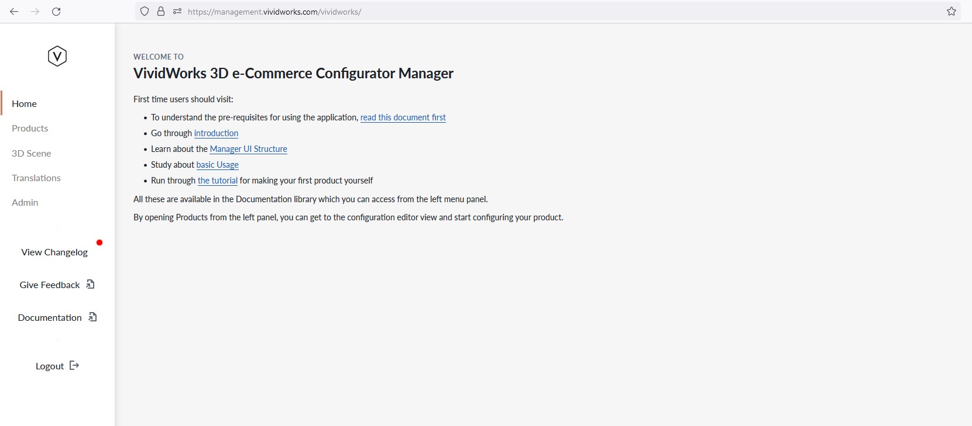Viewport: 972px width, 426px height.
Task: Click the logout arrow icon
Action: tap(74, 365)
